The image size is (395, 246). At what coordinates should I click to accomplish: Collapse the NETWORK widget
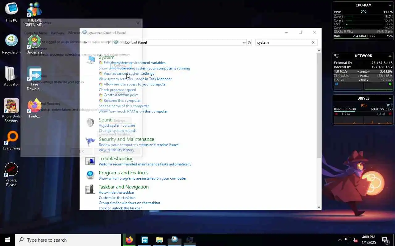(x=390, y=56)
